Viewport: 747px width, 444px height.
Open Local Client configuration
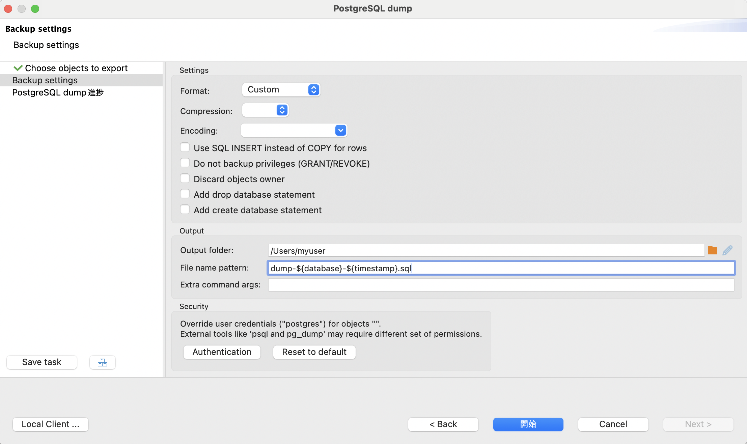pyautogui.click(x=50, y=424)
